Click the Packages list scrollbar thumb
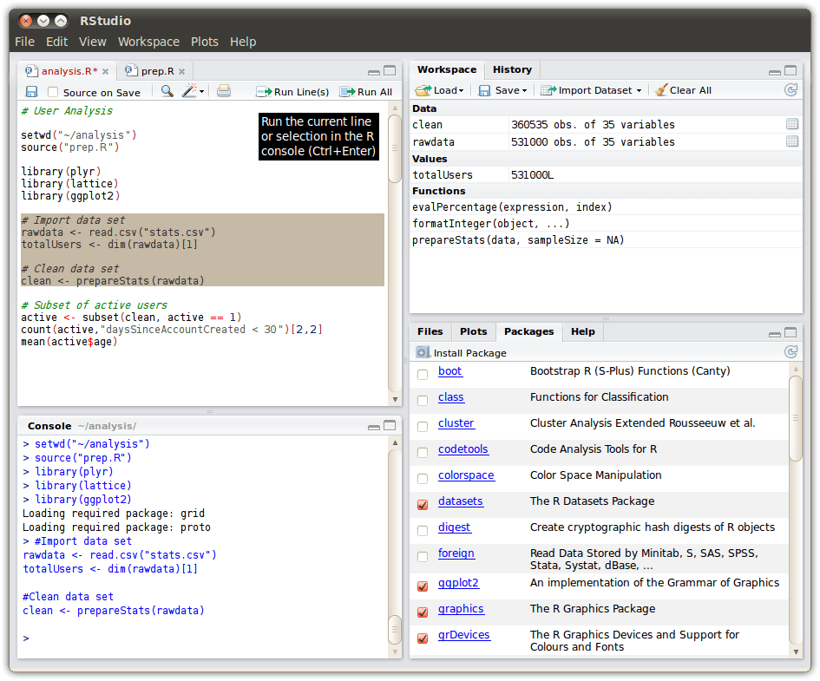 [x=796, y=418]
